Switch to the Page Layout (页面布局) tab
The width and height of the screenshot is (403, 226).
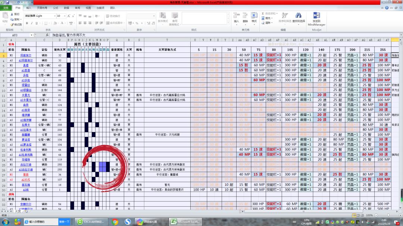pos(42,8)
